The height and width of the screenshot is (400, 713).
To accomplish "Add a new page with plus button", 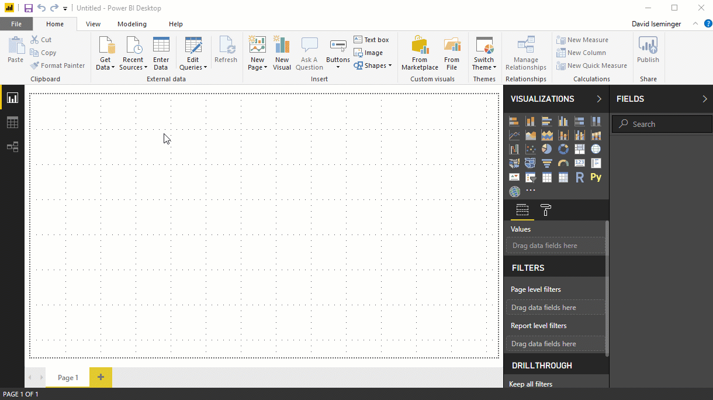I will (x=101, y=377).
